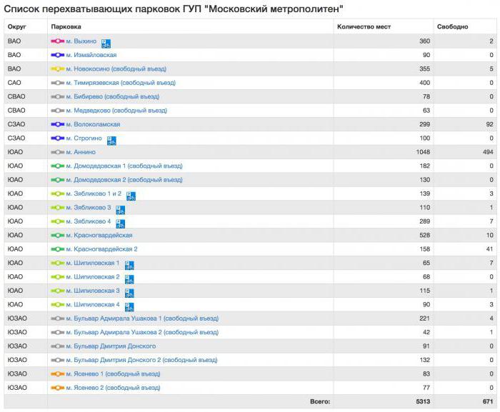Image resolution: width=500 pixels, height=412 pixels.
Task: Click the blue icon next to Шипиловская 4
Action: pos(129,306)
